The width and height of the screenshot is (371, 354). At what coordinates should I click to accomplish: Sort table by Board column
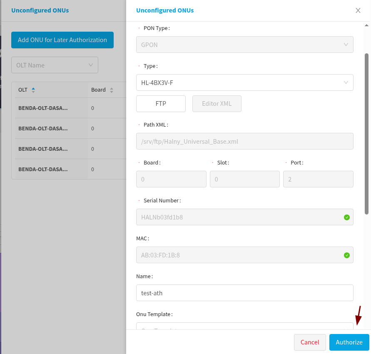(111, 90)
